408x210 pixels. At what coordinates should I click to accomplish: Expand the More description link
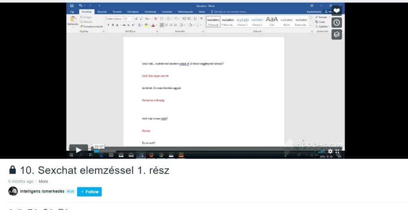click(43, 181)
